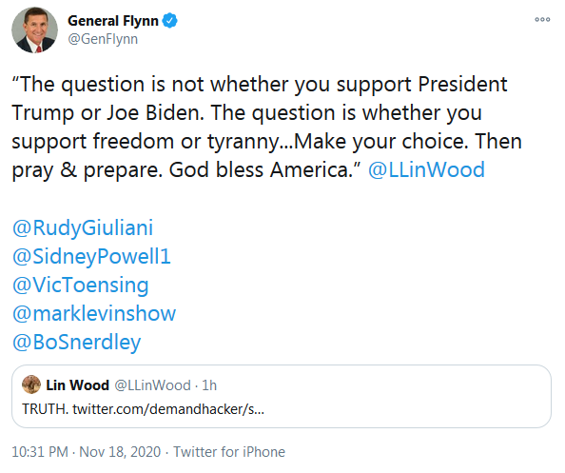Click the 10:31 PM · Nov 18, 2020 timestamp
The width and height of the screenshot is (565, 473).
coord(87,452)
